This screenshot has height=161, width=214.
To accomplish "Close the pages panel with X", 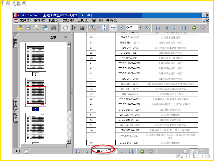I will 66,37.
